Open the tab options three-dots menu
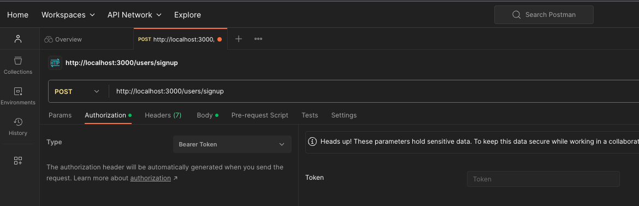 point(258,39)
